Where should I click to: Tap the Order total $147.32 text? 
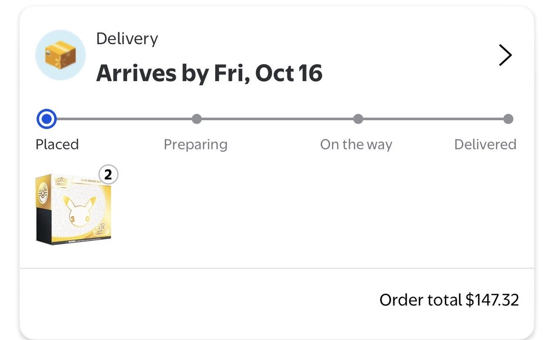pos(449,300)
